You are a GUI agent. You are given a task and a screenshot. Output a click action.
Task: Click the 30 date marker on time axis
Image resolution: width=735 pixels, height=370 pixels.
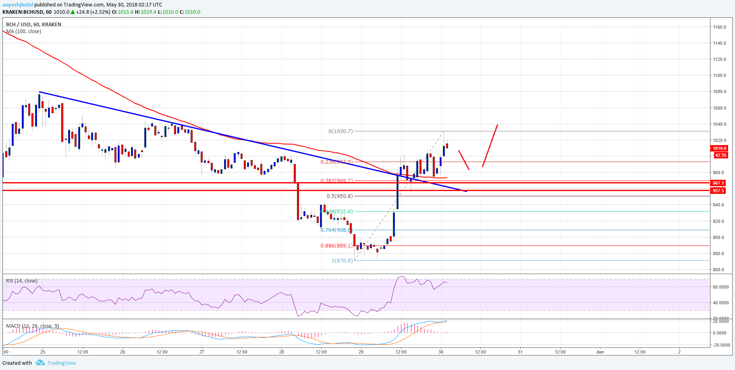click(441, 352)
